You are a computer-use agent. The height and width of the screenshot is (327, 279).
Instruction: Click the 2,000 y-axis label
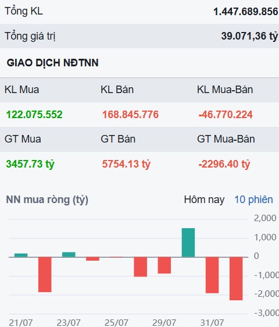265,218
